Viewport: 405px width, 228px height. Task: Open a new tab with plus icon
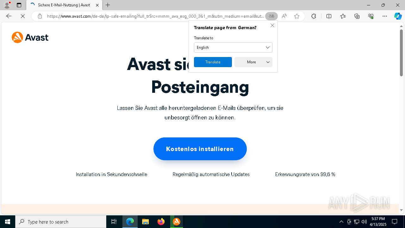click(x=108, y=5)
